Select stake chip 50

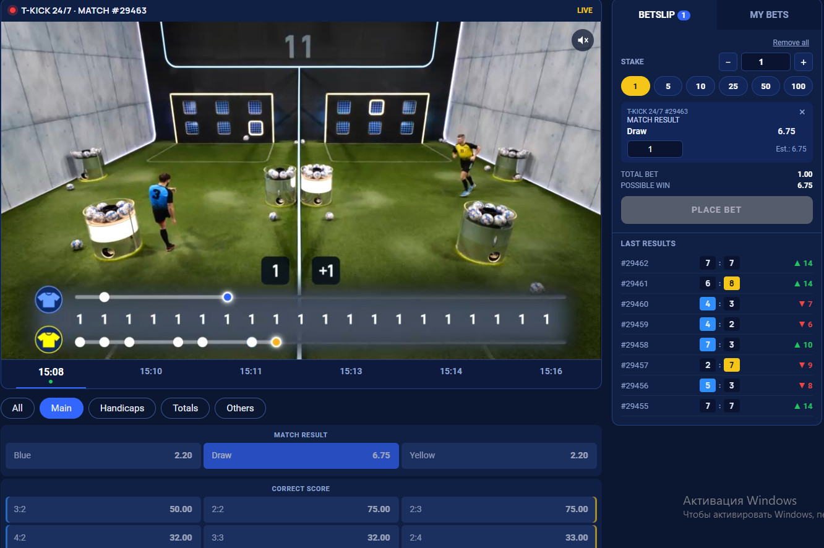click(766, 86)
